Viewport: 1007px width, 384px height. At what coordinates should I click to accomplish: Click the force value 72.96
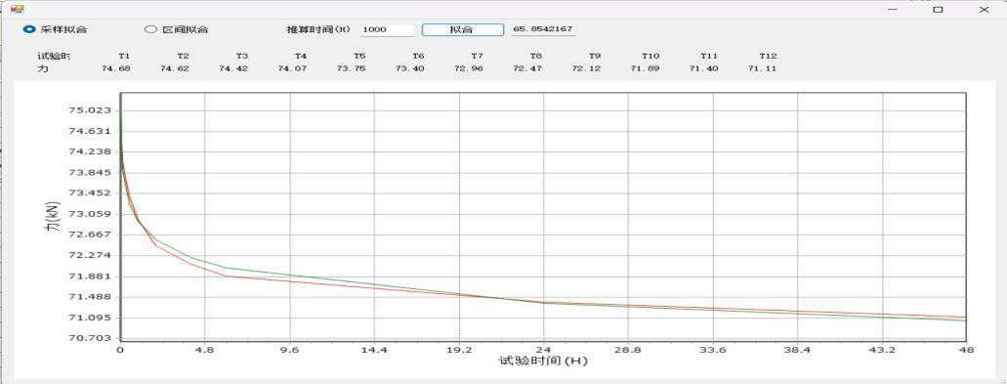click(469, 68)
